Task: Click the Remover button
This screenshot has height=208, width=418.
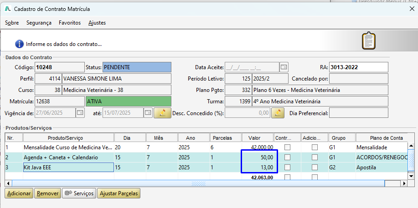Action: [x=48, y=193]
